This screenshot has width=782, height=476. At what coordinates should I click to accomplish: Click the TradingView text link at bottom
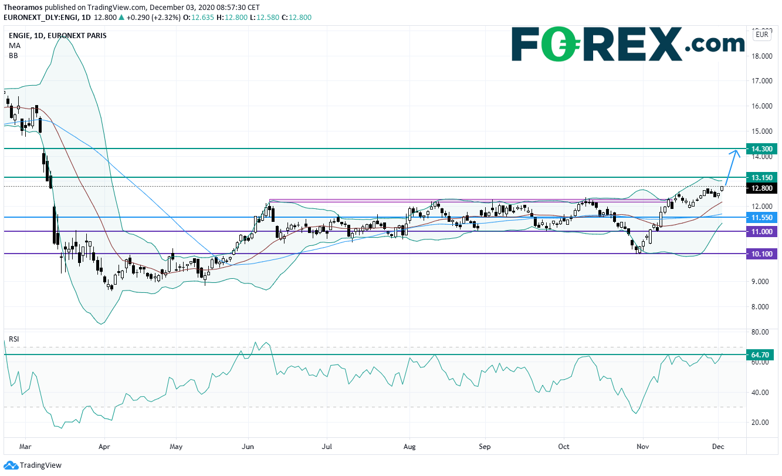point(40,465)
